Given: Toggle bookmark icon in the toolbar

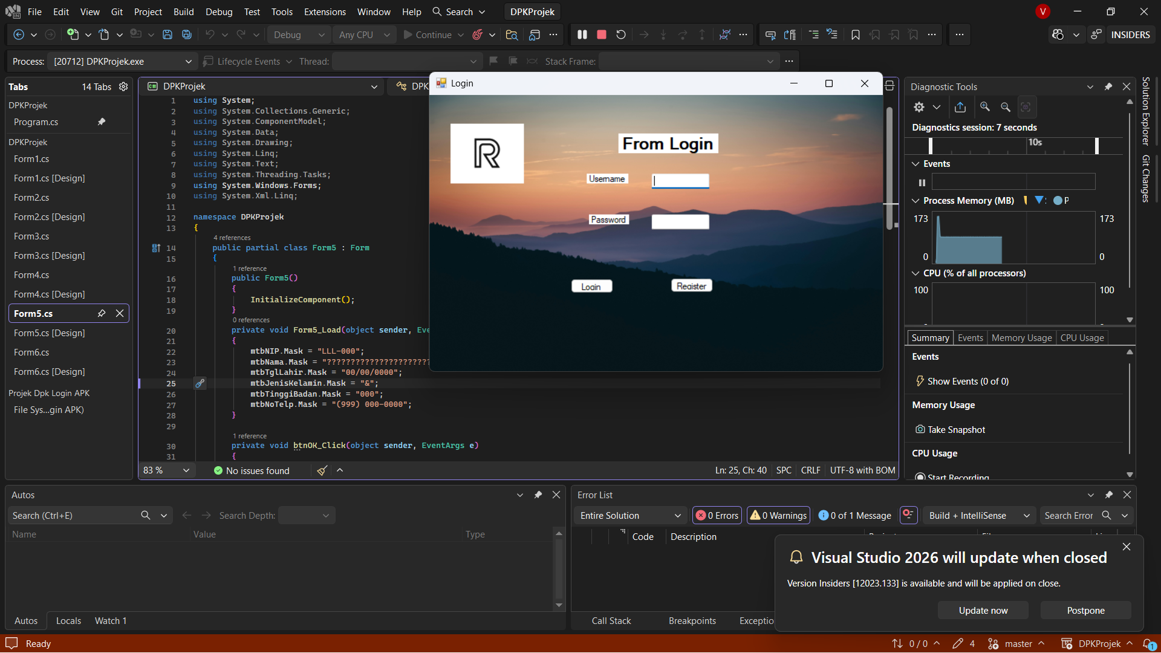Looking at the screenshot, I should 855,35.
